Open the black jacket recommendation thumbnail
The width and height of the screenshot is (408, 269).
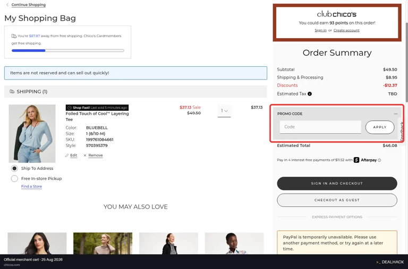168,244
